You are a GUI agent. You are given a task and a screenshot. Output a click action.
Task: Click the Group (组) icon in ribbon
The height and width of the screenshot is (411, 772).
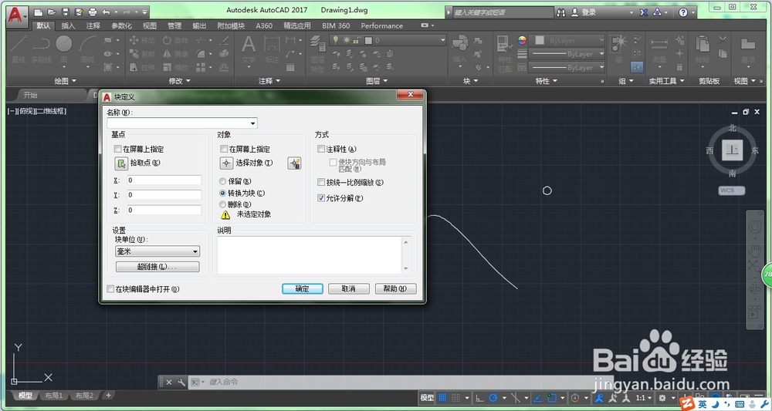pyautogui.click(x=619, y=44)
